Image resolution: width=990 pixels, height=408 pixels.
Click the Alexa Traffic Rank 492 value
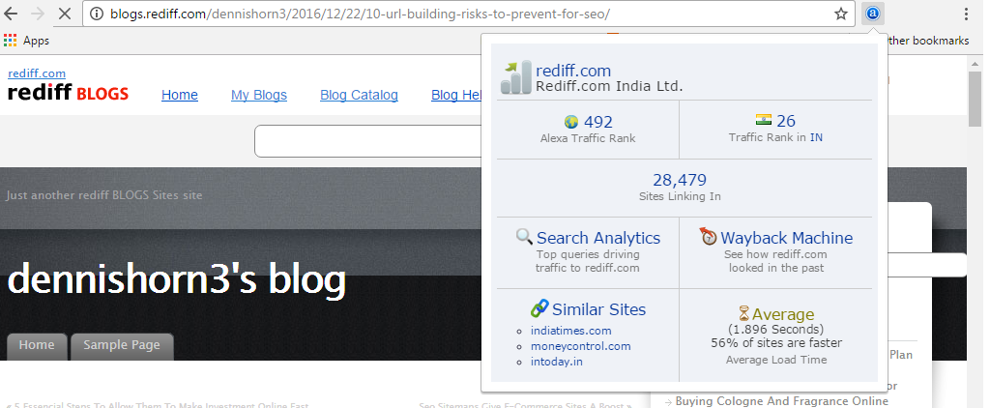tap(597, 121)
